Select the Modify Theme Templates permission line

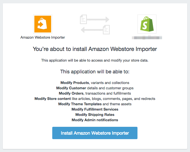tap(95, 104)
